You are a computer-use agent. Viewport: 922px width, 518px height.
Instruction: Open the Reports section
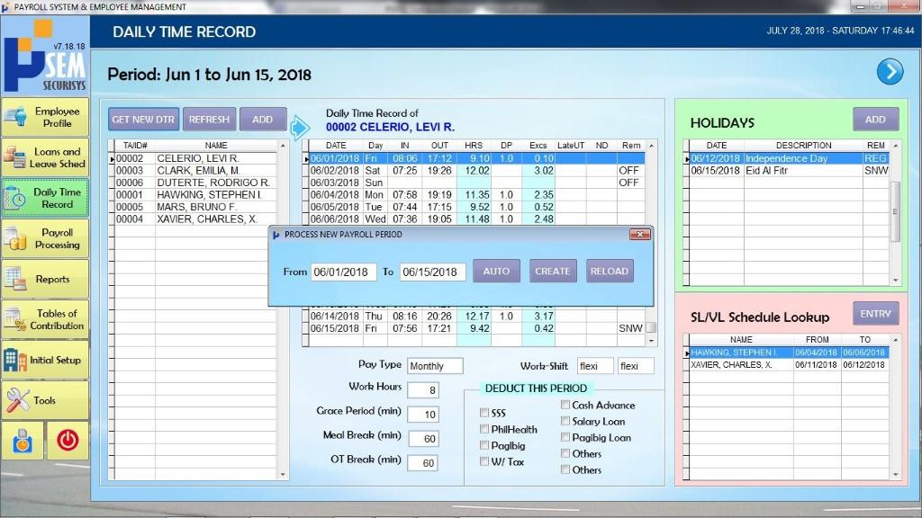point(45,279)
